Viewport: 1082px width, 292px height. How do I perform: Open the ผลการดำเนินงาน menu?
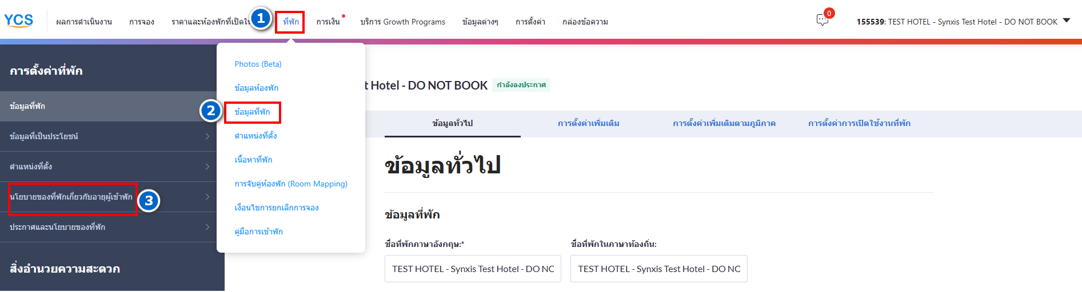point(84,22)
